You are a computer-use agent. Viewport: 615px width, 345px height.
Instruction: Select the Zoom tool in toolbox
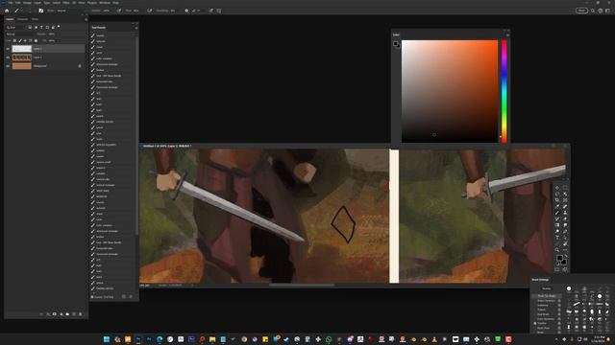[557, 249]
